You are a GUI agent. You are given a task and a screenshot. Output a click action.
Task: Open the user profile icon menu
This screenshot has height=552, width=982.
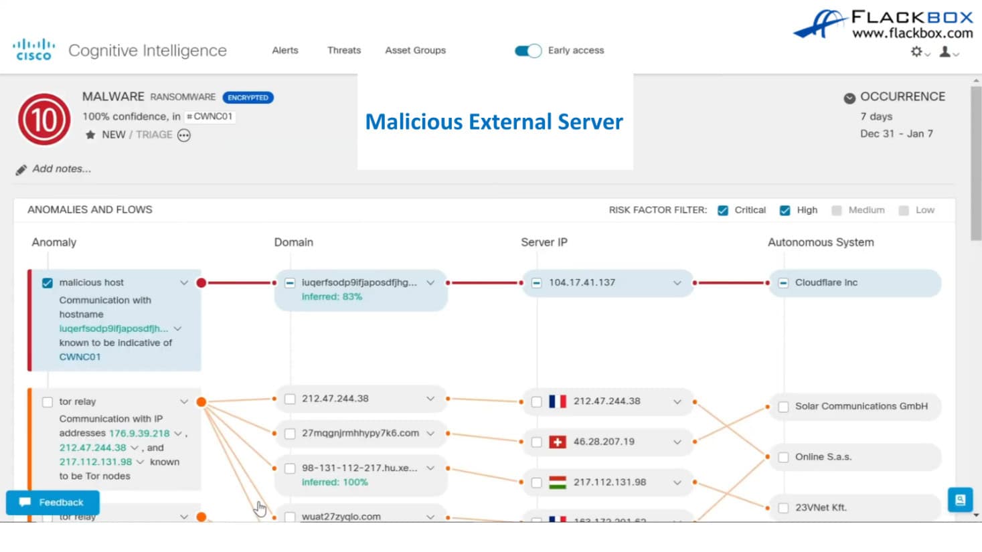[x=945, y=52]
